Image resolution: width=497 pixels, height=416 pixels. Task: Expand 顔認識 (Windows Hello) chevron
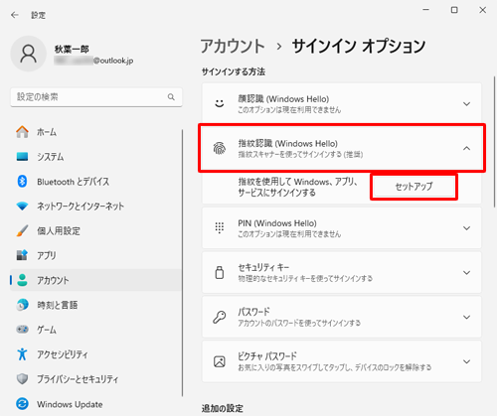pos(466,104)
